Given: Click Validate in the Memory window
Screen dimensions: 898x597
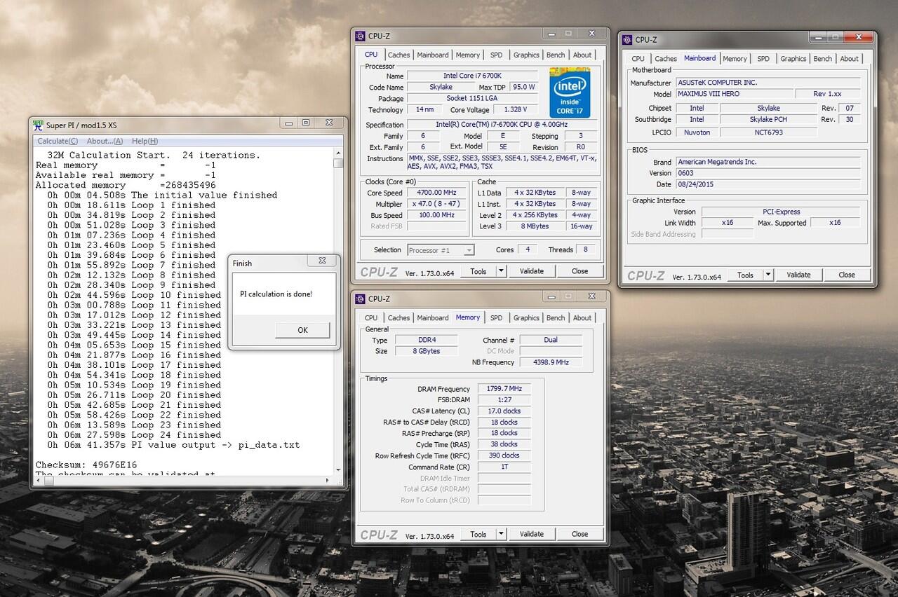Looking at the screenshot, I should 531,534.
